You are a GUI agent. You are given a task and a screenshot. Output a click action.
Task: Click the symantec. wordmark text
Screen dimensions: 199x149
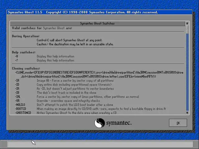pyautogui.click(x=119, y=123)
